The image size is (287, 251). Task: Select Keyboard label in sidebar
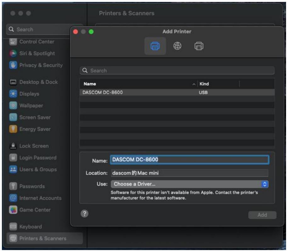coord(31,227)
